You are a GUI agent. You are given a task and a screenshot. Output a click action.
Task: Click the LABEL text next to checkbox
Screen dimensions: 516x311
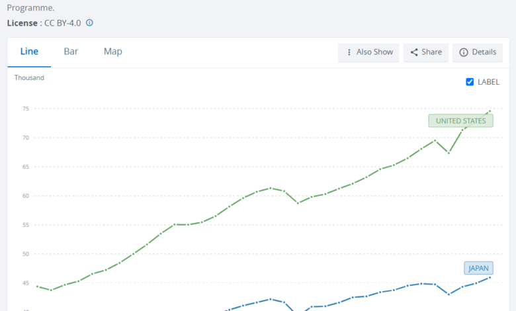(488, 82)
